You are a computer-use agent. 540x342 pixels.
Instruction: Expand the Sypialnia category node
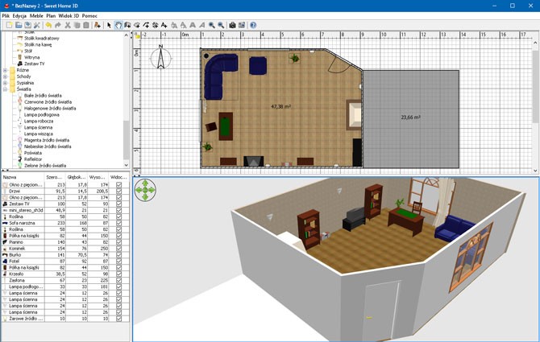click(x=5, y=83)
